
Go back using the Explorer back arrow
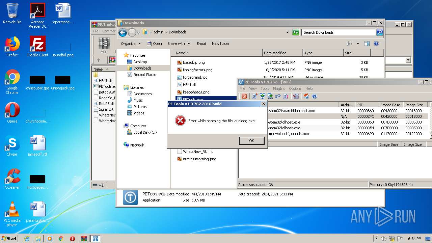(x=123, y=32)
